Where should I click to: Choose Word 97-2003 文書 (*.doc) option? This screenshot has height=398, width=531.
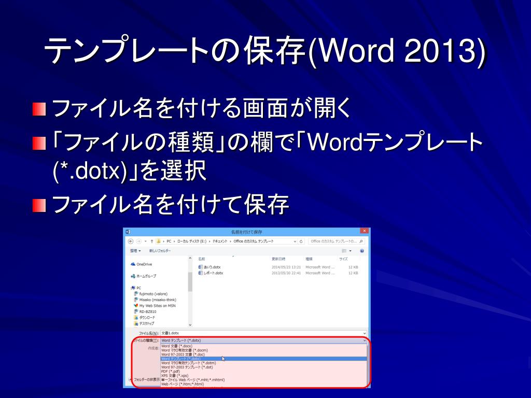point(263,354)
